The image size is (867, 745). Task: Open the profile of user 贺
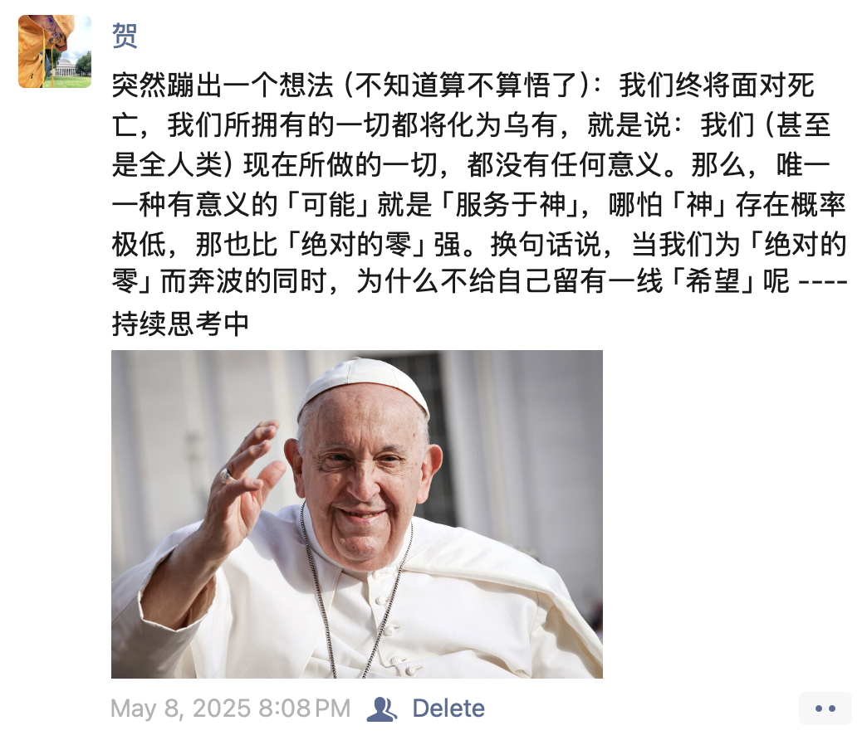125,37
